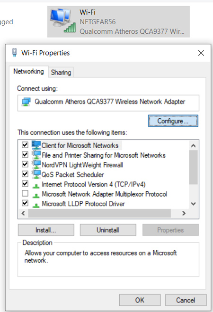The width and height of the screenshot is (213, 312).
Task: Select the NordVPN LightWeight Firewall icon
Action: [x=36, y=165]
